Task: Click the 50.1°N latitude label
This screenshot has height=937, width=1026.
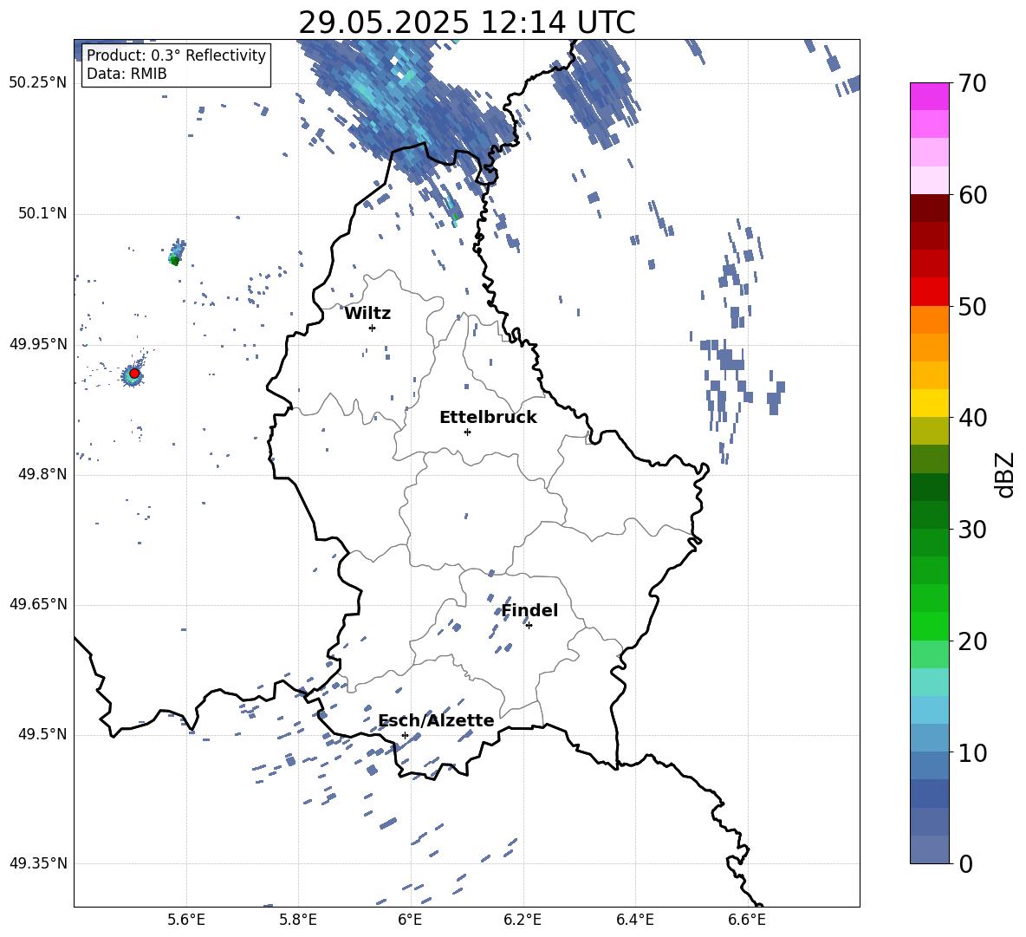Action: (x=43, y=213)
